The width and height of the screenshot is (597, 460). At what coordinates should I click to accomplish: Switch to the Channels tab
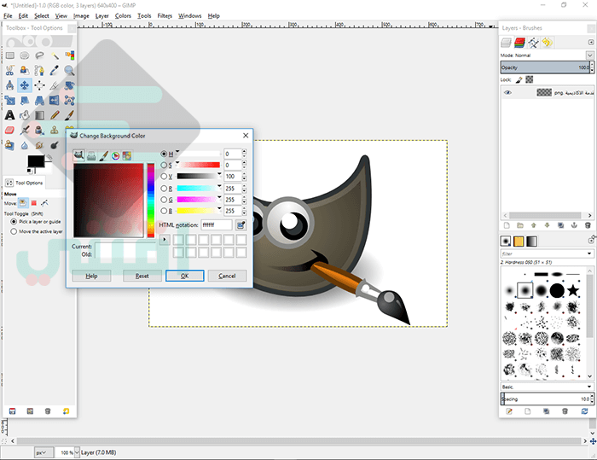(x=519, y=43)
